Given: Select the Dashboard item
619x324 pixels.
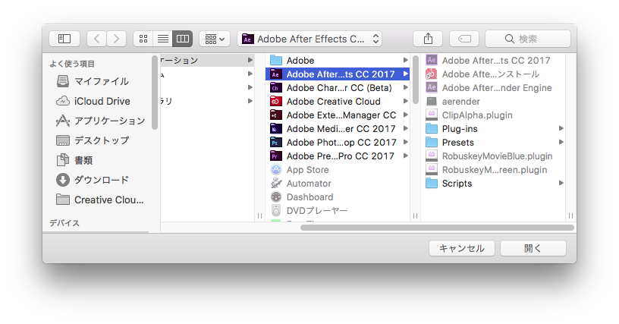Looking at the screenshot, I should (338, 197).
